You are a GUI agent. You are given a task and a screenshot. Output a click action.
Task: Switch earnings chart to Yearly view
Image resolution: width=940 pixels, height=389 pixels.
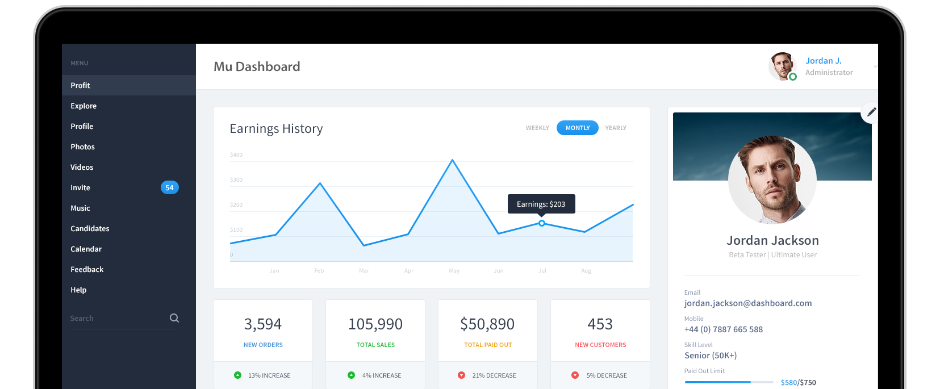pyautogui.click(x=616, y=128)
